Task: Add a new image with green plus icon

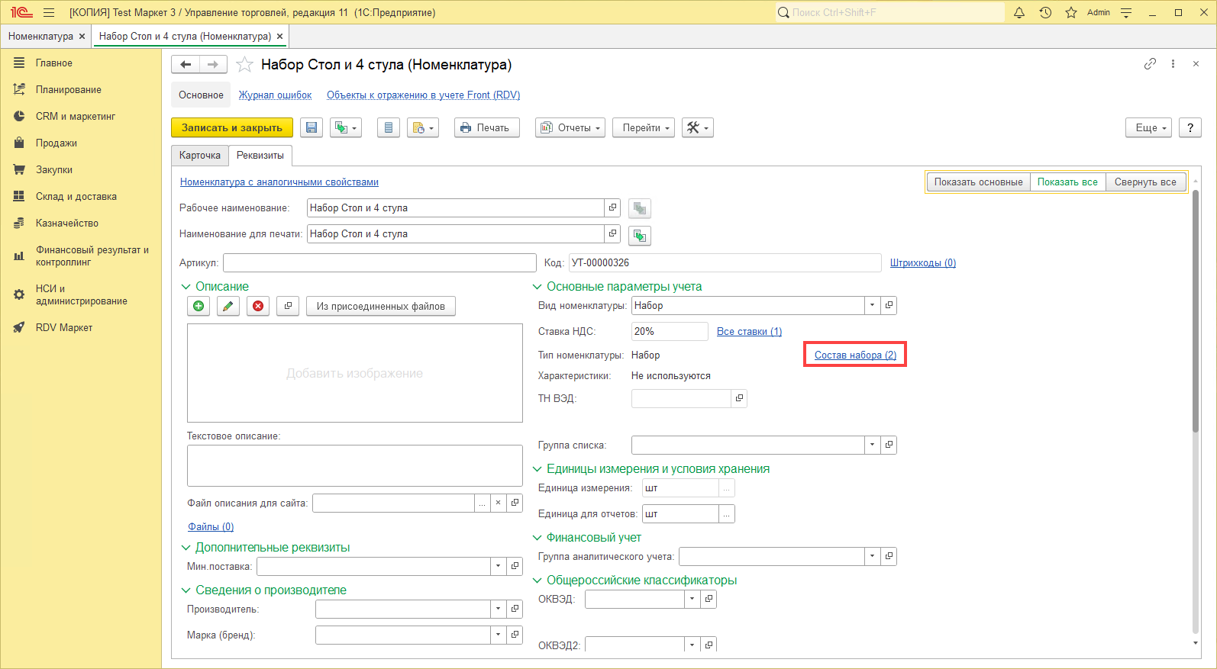Action: coord(199,306)
